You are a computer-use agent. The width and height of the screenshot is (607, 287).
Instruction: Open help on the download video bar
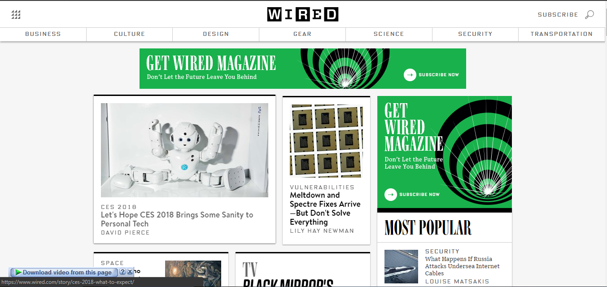pos(122,272)
